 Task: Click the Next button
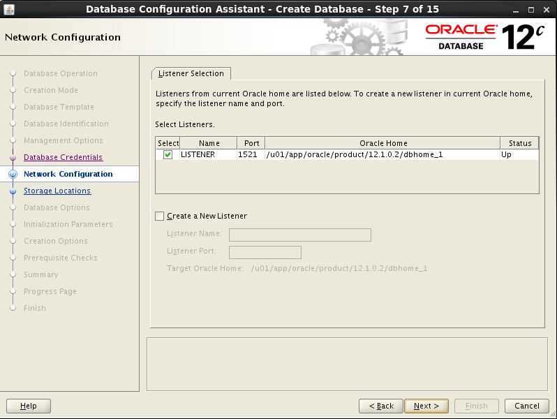426,406
